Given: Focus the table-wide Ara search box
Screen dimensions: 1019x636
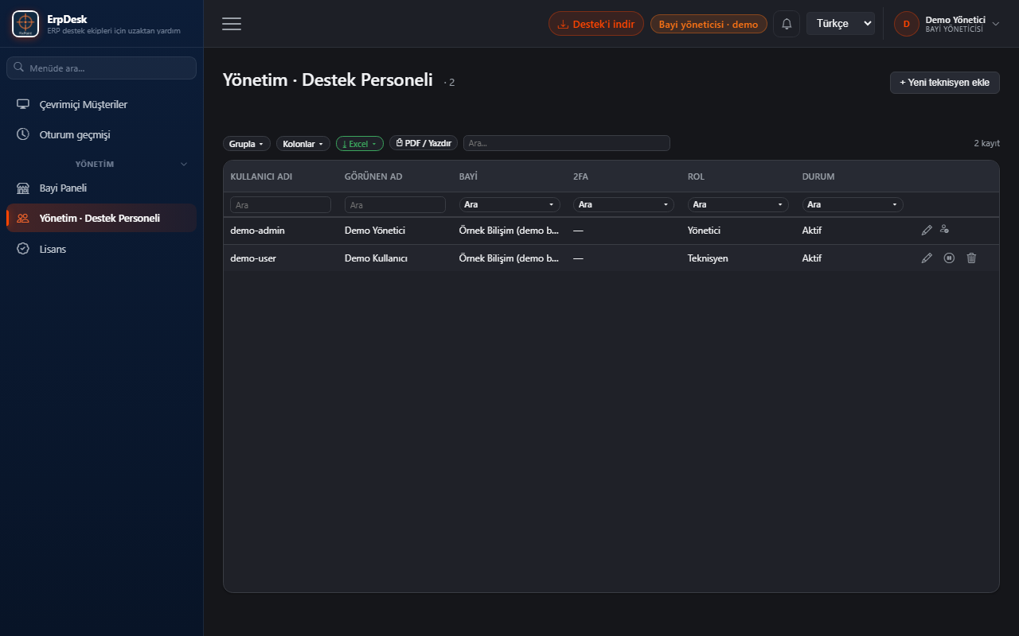Looking at the screenshot, I should pyautogui.click(x=567, y=143).
